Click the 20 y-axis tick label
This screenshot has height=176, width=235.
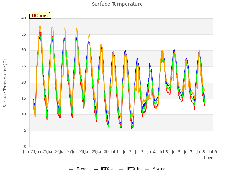[23, 82]
